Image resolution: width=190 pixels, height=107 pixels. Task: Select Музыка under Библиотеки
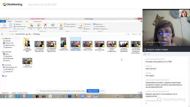point(7,61)
